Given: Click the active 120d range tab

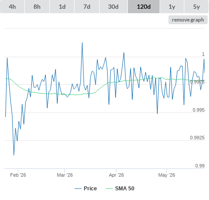Looking at the screenshot, I should tap(144, 7).
